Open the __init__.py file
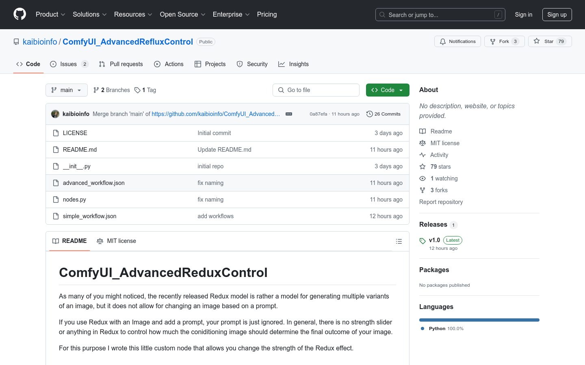The height and width of the screenshot is (365, 585). tap(77, 166)
